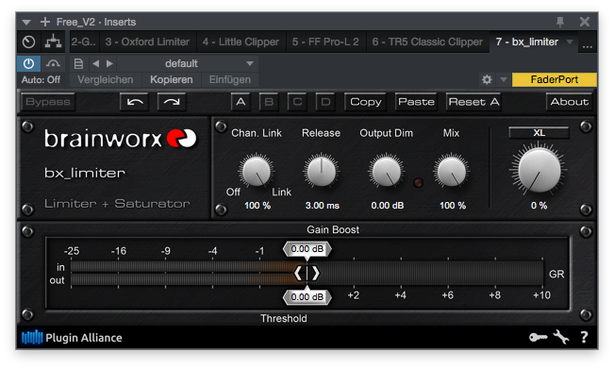Click the large XL saturation knob
This screenshot has width=614, height=369.
[x=539, y=170]
